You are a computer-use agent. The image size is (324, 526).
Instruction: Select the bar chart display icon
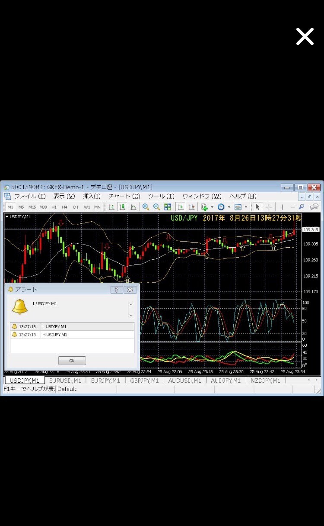(112, 207)
